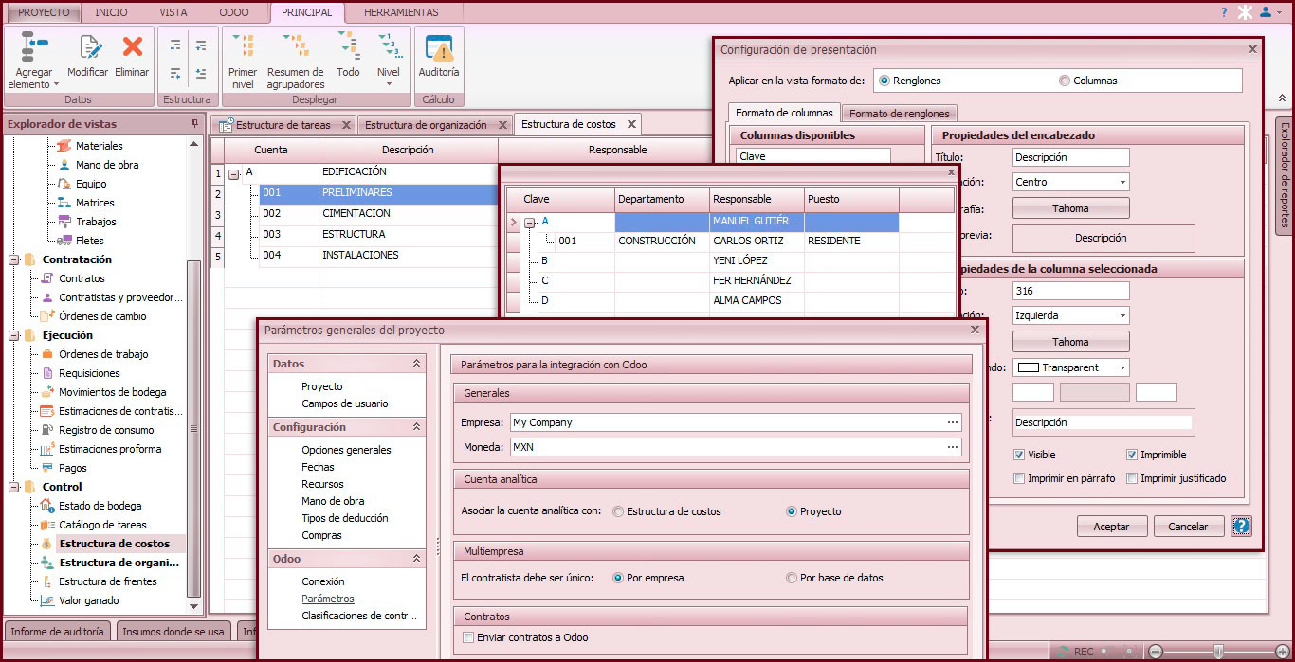The width and height of the screenshot is (1295, 662).
Task: Select Matrices in the views explorer
Action: tap(95, 203)
